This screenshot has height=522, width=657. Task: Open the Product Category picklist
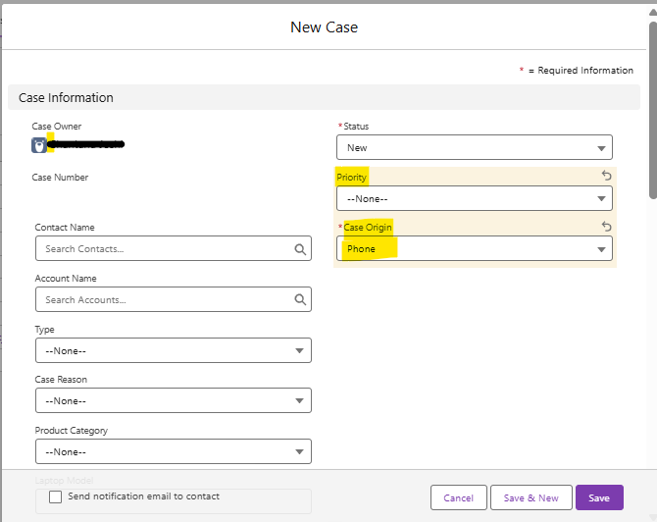173,451
